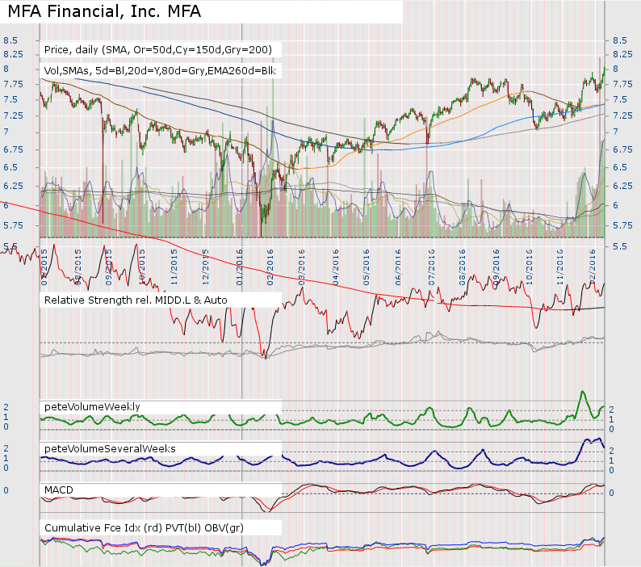Click the 02/2016 date axis label
The width and height of the screenshot is (641, 567).
click(x=270, y=267)
